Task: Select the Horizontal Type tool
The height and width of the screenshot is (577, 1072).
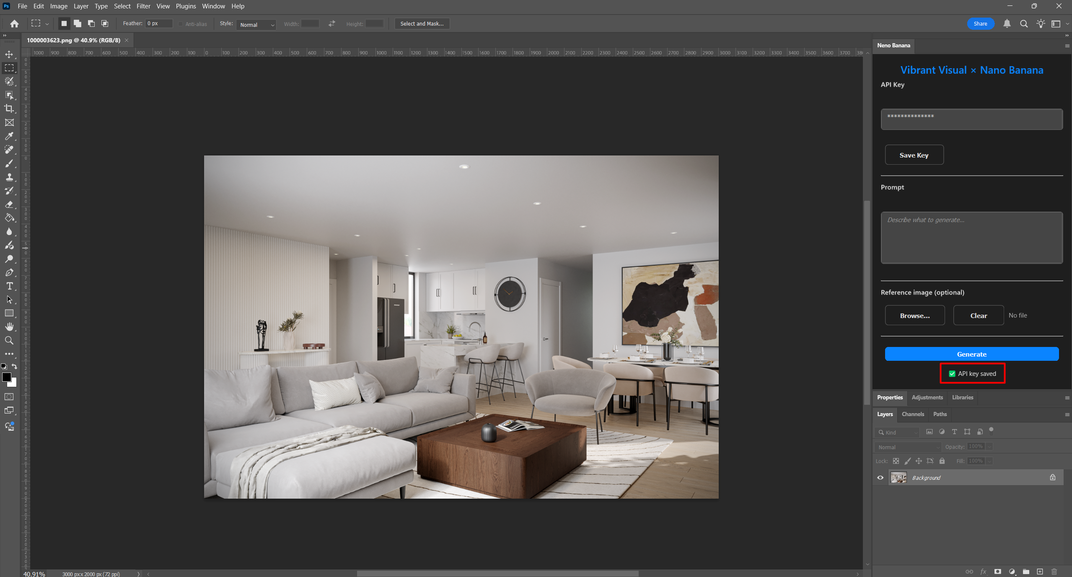Action: [9, 286]
